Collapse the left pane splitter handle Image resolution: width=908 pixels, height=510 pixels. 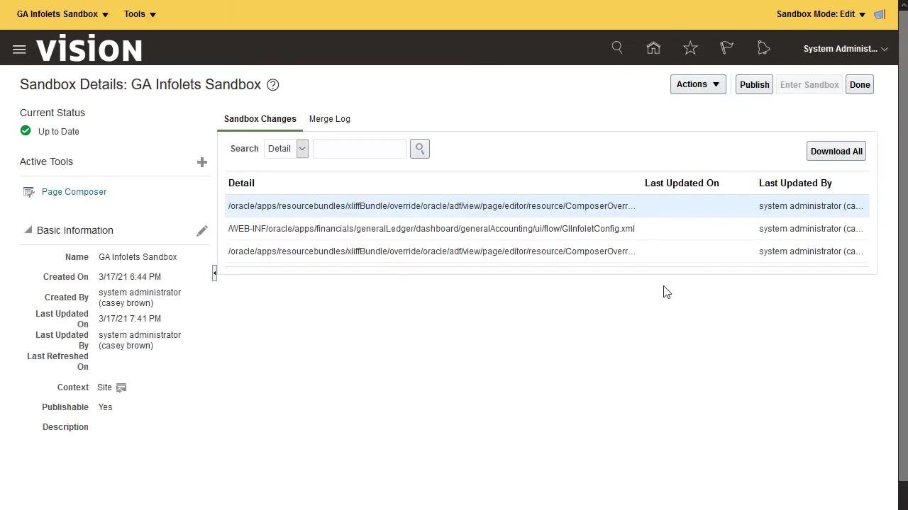click(214, 273)
